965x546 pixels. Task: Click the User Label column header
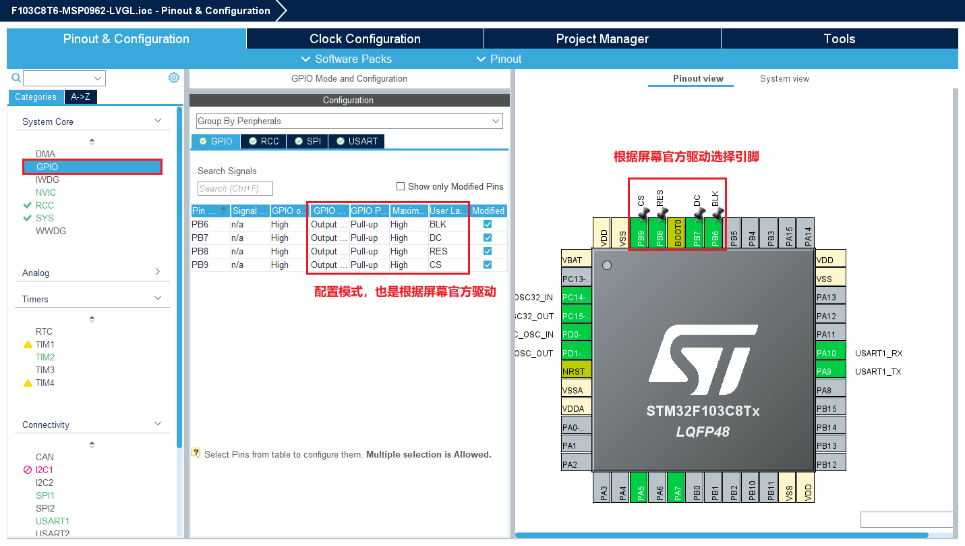[x=449, y=211]
